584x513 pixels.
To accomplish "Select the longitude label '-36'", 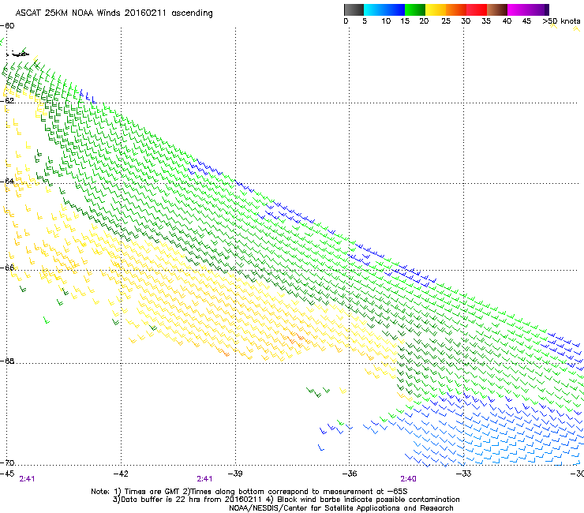I will click(x=349, y=474).
